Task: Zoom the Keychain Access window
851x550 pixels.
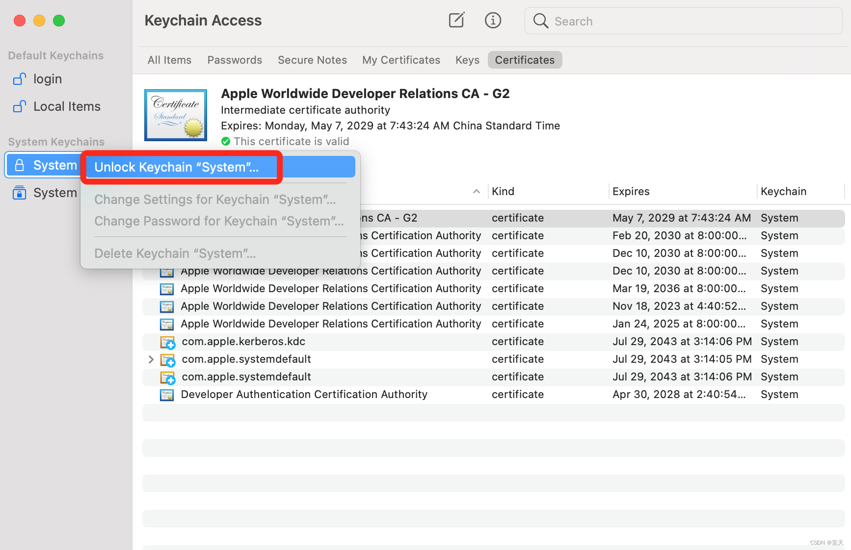Action: tap(59, 21)
